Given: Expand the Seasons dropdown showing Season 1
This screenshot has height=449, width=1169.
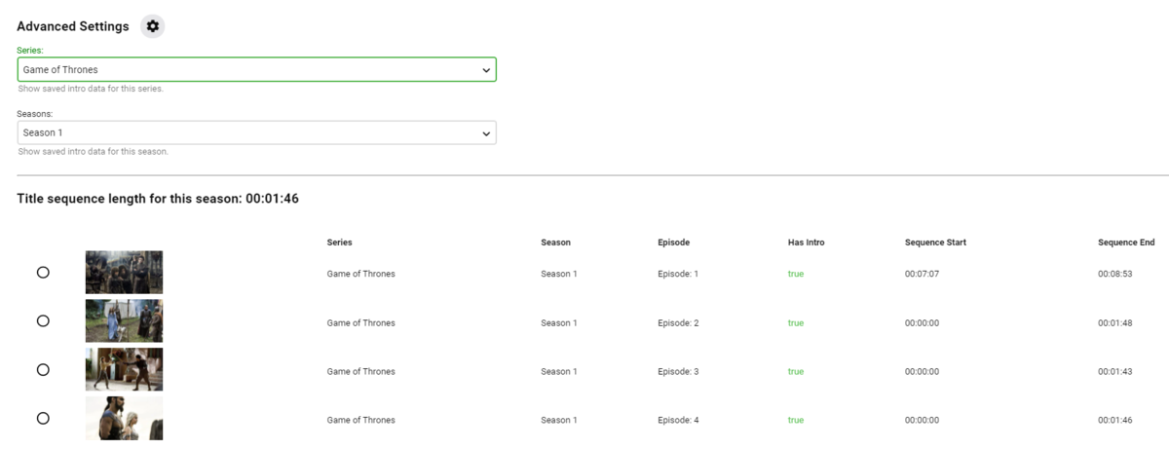Looking at the screenshot, I should [255, 132].
